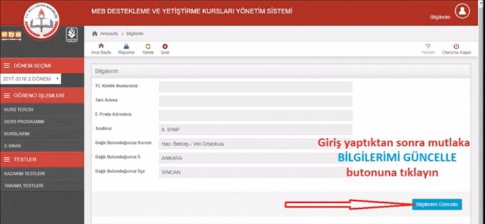Image resolution: width=485 pixels, height=224 pixels.
Task: Click the Bilgilerimi Güncelle button
Action: pos(436,205)
